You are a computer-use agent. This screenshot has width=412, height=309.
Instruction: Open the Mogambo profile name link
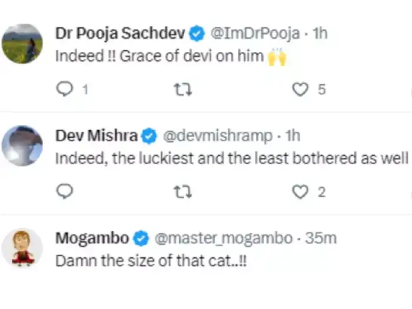(x=92, y=238)
